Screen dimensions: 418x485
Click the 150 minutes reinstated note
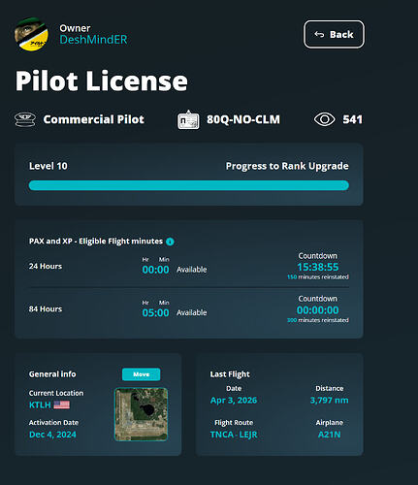point(318,277)
